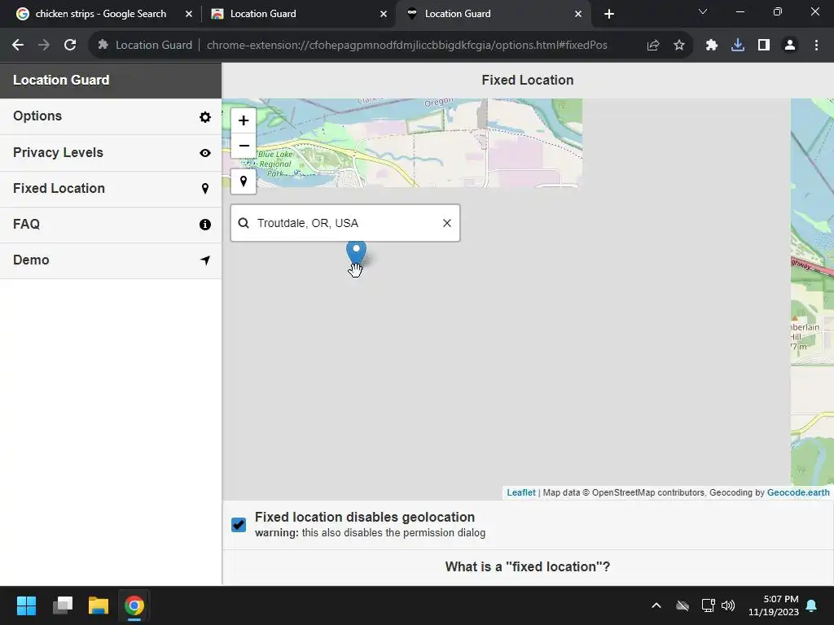The image size is (834, 625).
Task: Open clock and date flyout
Action: 774,605
